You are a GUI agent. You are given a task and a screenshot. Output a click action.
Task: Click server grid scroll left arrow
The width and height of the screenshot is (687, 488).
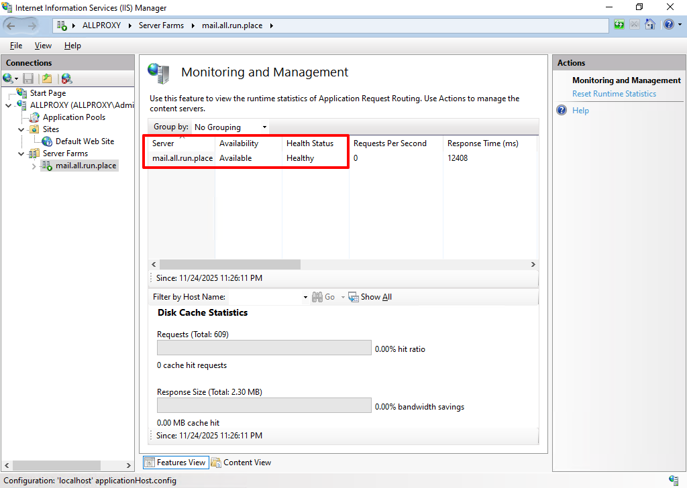[154, 264]
